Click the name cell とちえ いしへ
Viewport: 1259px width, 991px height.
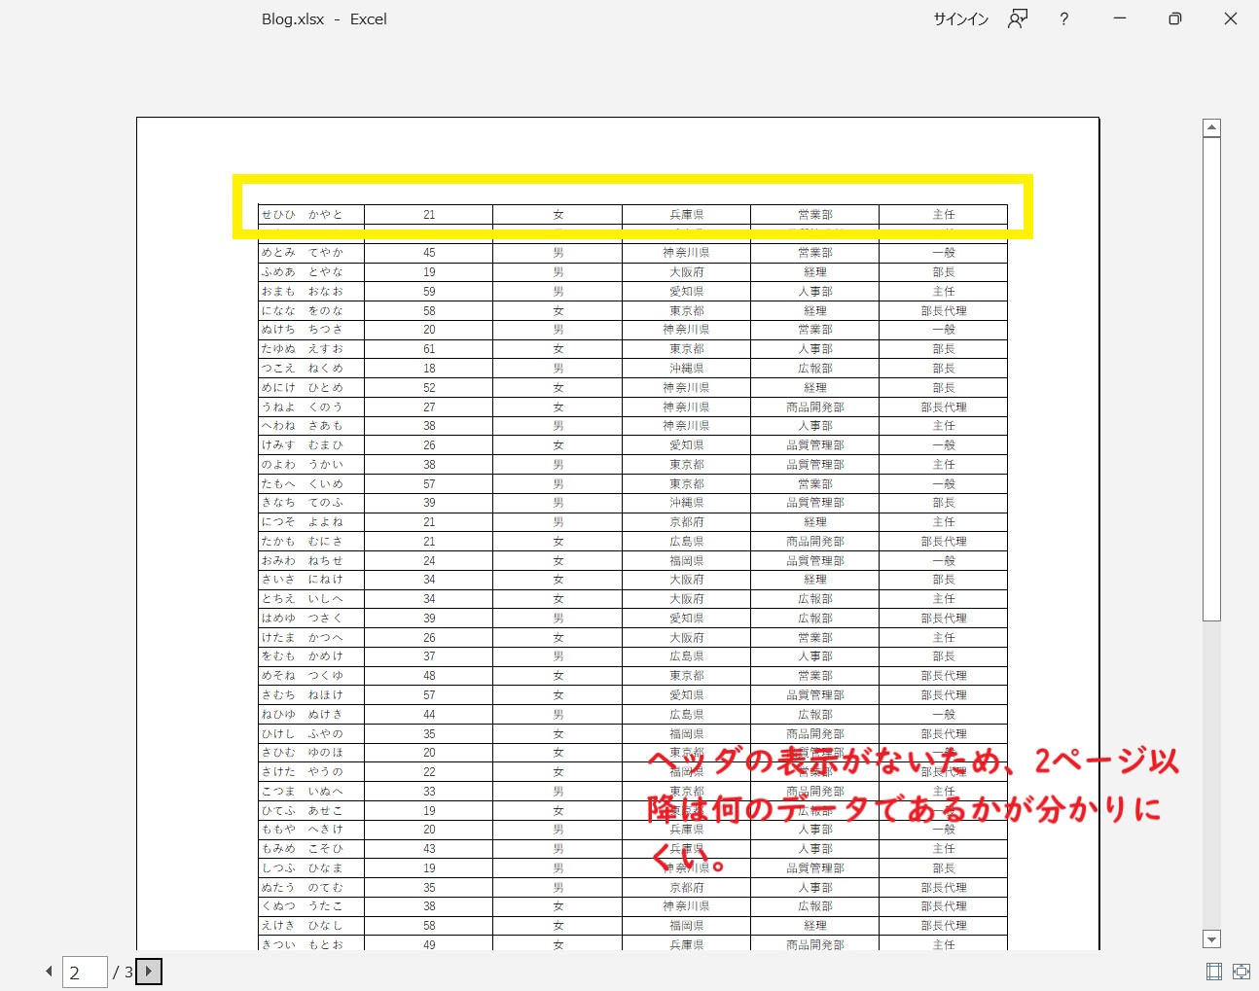pyautogui.click(x=311, y=599)
